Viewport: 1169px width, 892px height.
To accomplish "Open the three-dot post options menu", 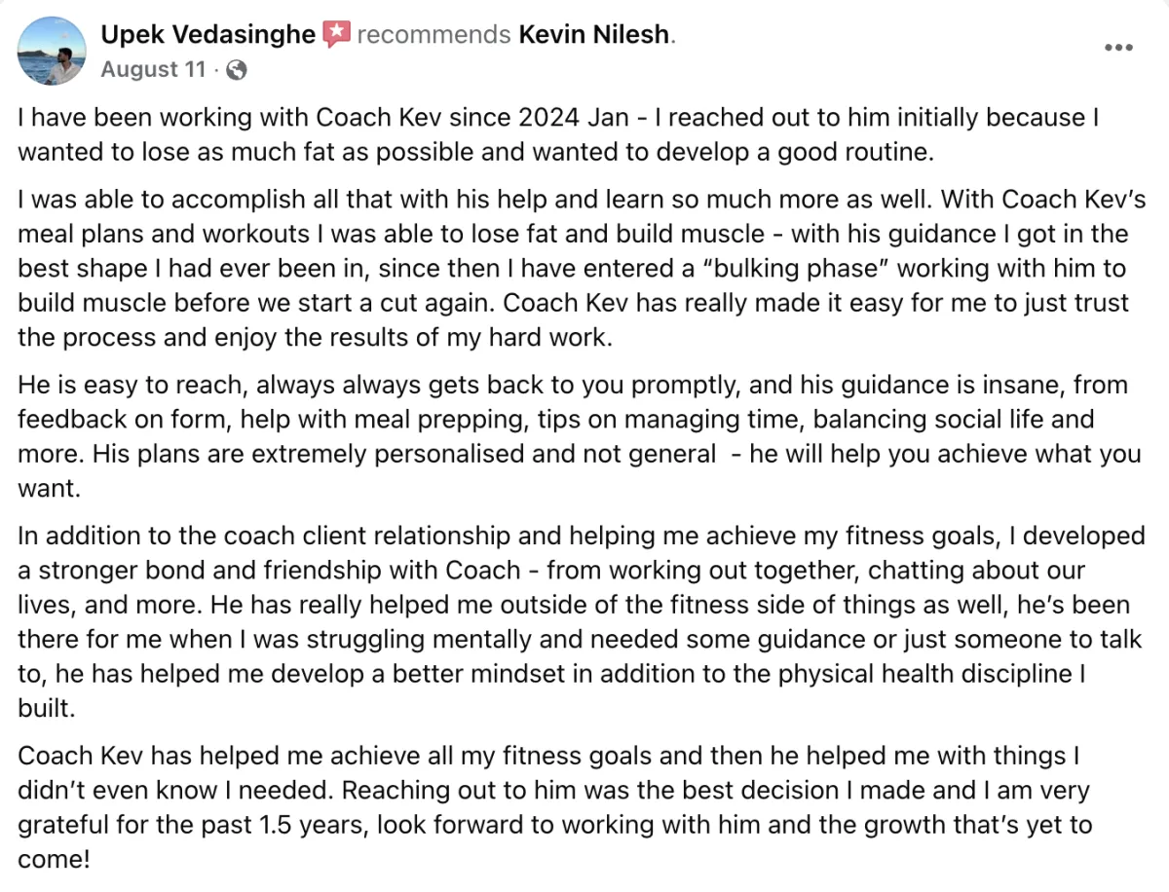I will pos(1117,47).
